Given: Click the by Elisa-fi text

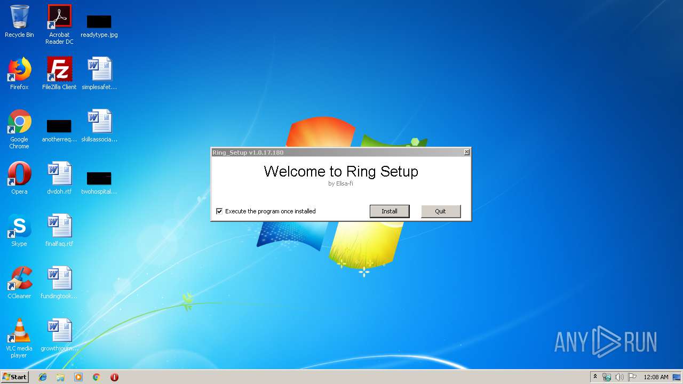Looking at the screenshot, I should pos(340,183).
